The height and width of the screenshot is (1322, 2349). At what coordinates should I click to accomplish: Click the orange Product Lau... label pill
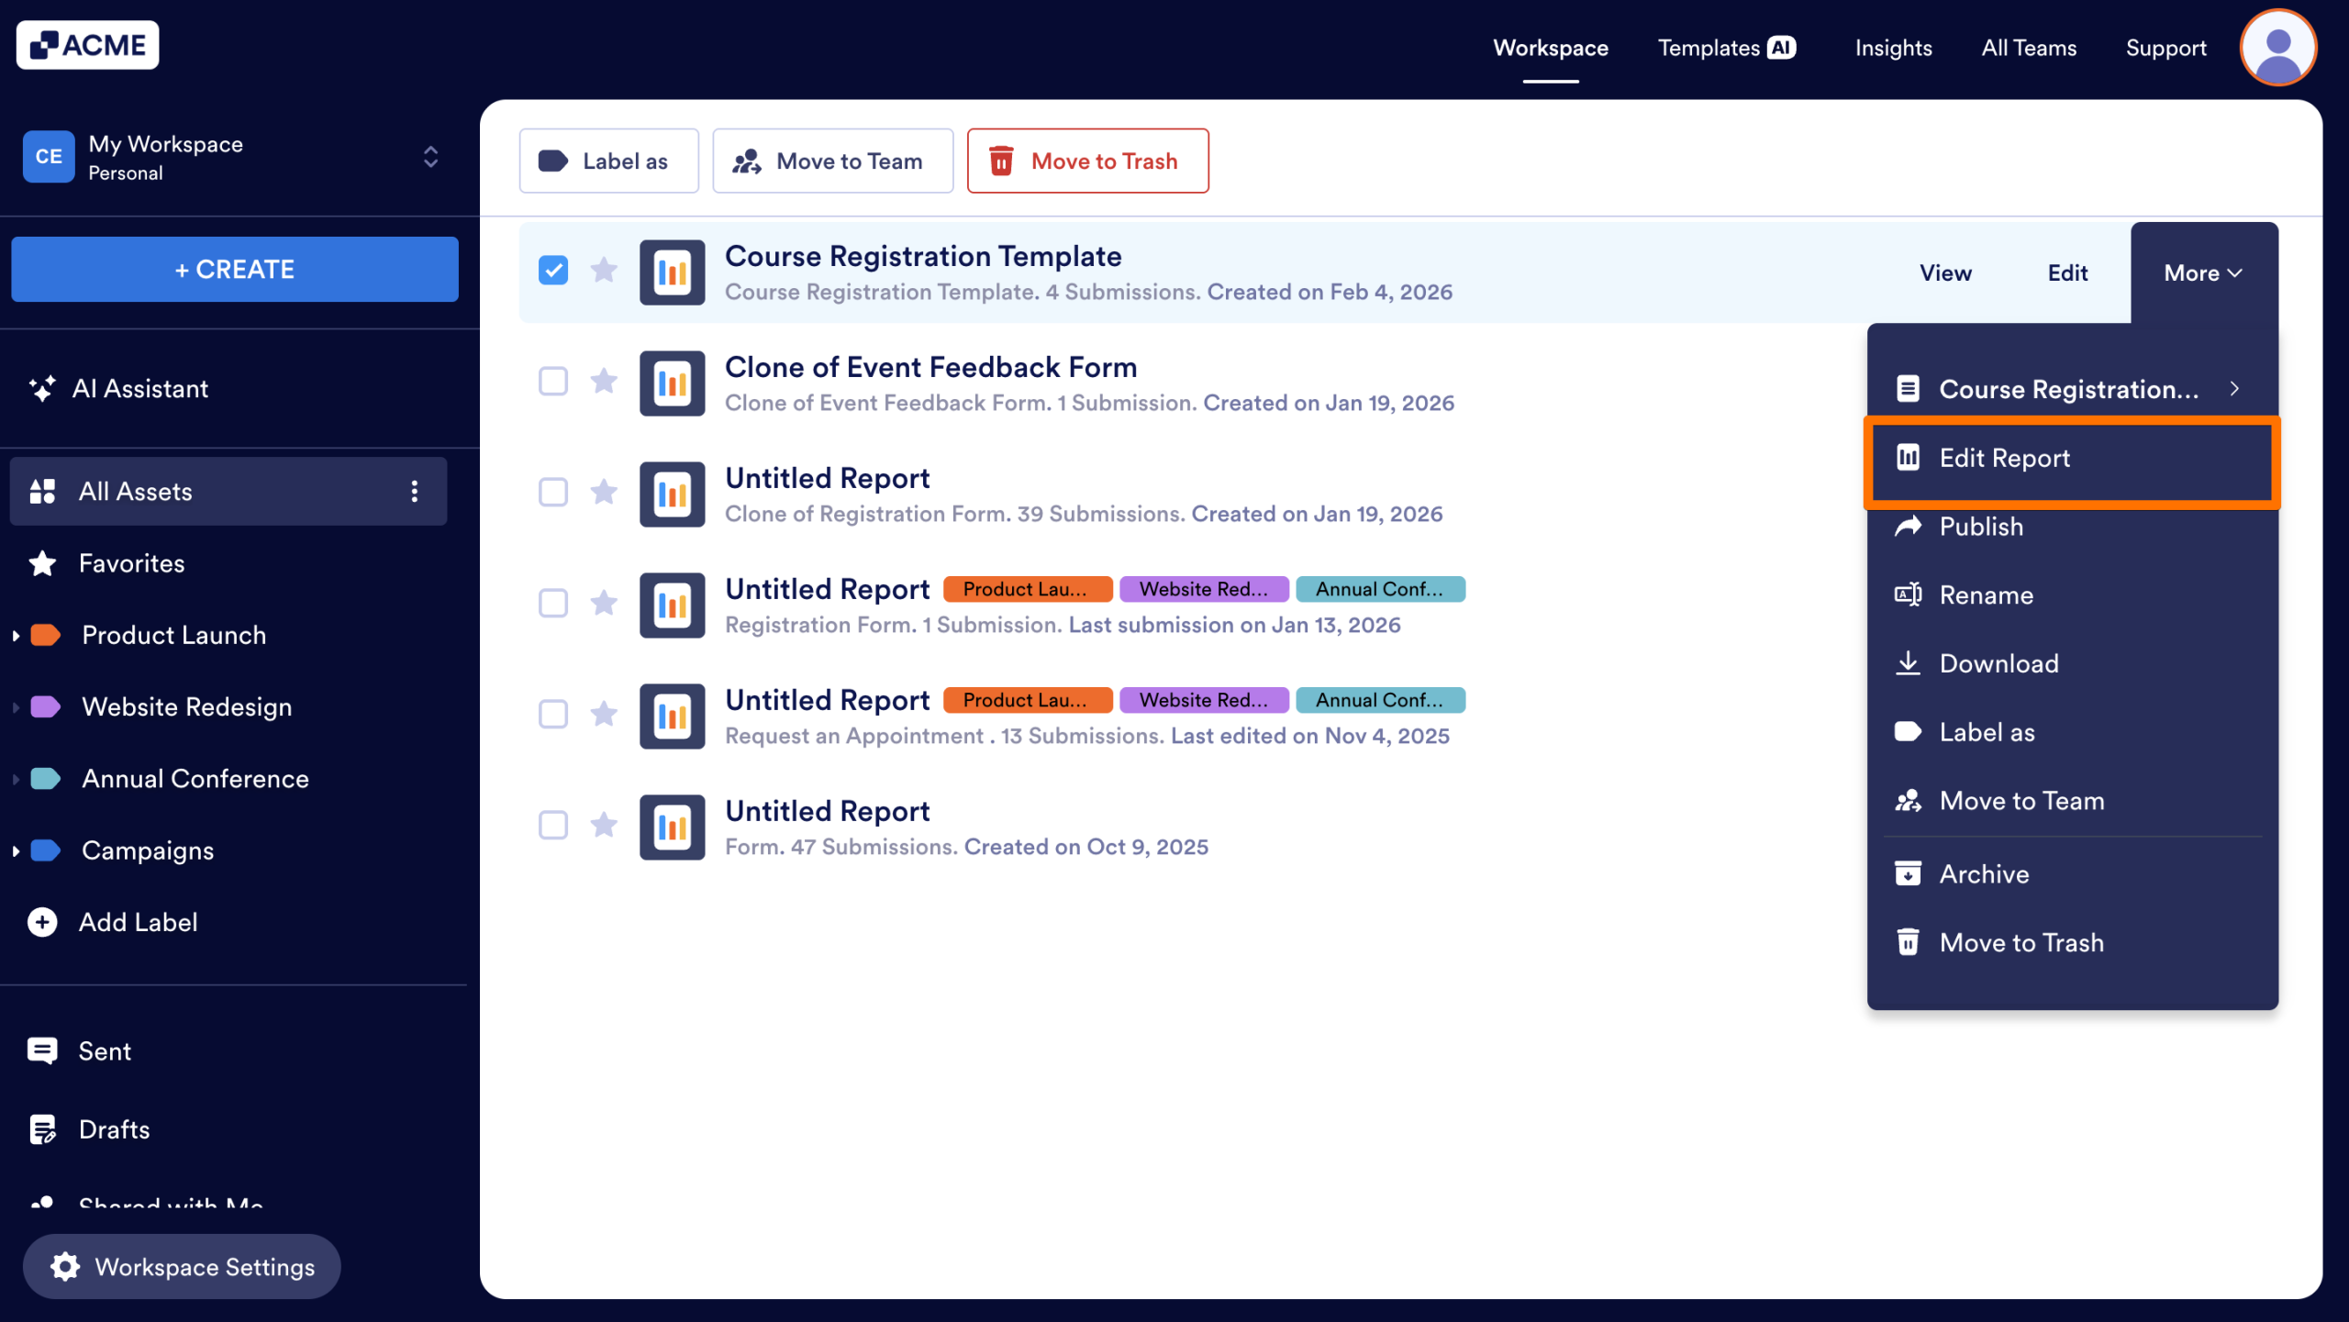[1027, 588]
